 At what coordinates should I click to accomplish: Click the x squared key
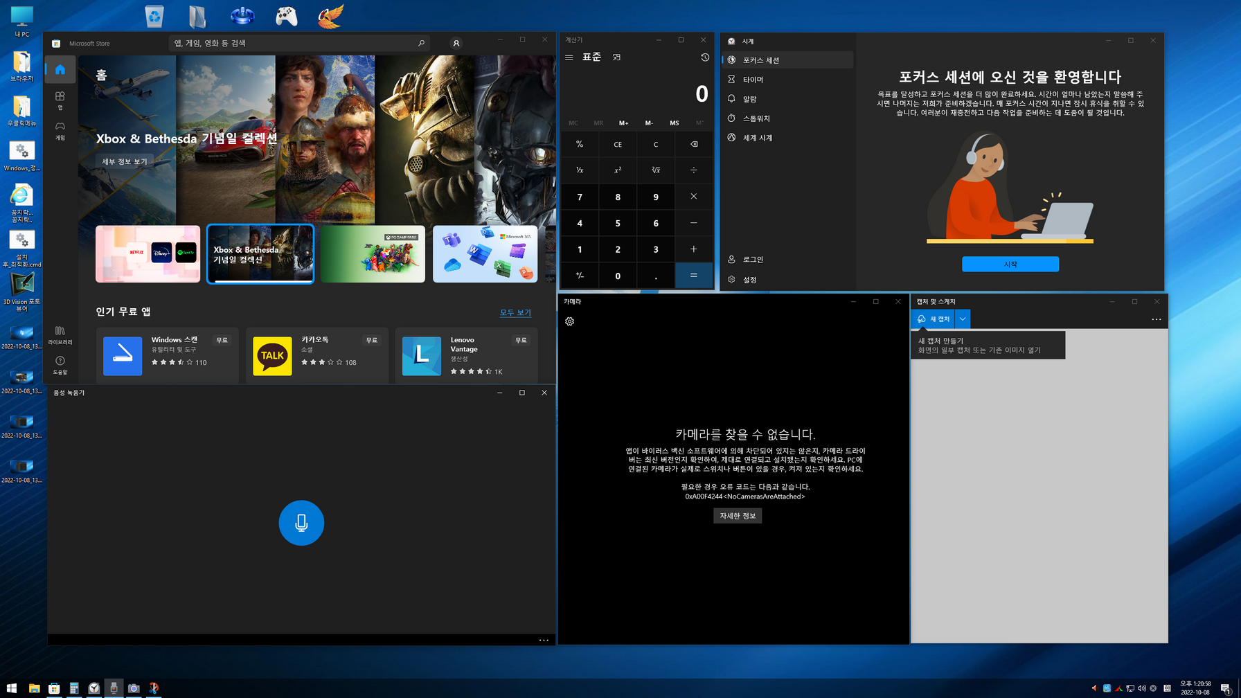point(618,170)
